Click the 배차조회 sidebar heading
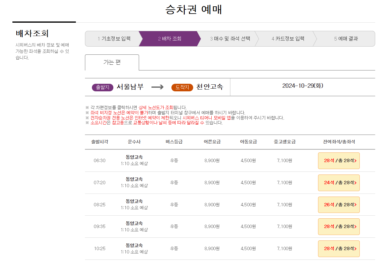 click(32, 34)
